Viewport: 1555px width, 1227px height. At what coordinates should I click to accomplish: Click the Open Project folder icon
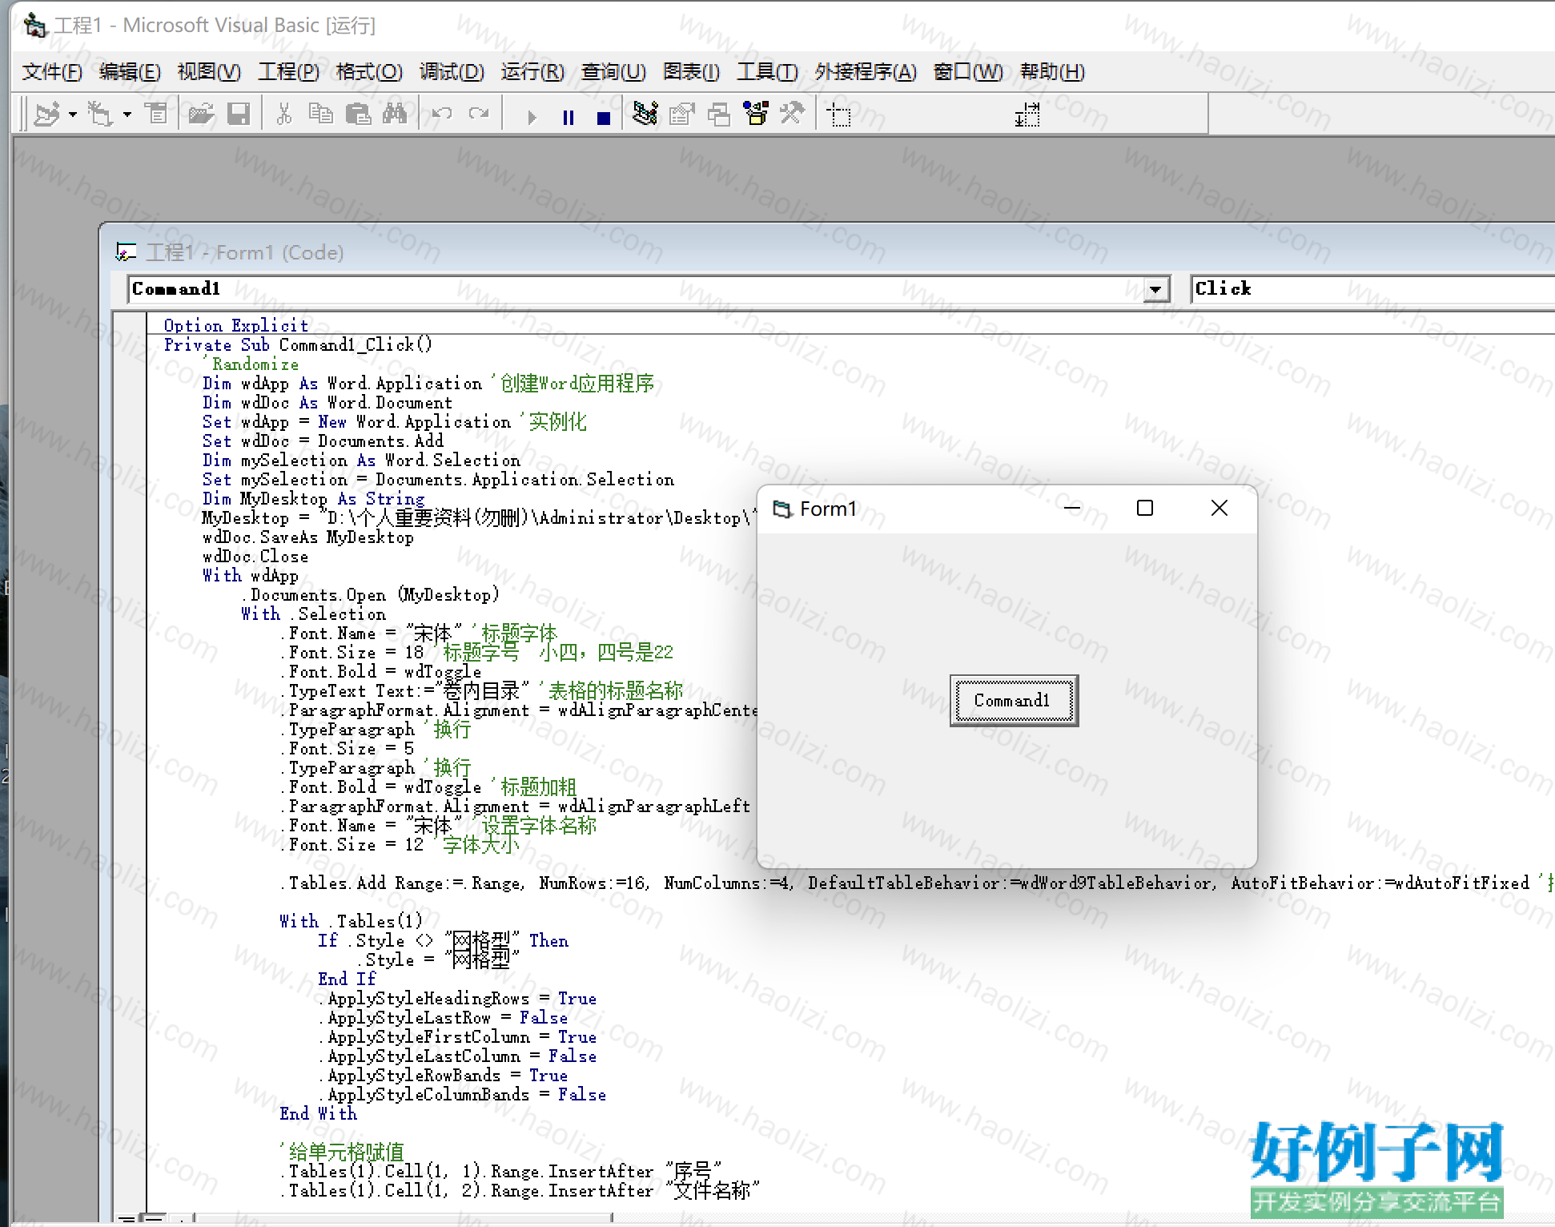201,115
